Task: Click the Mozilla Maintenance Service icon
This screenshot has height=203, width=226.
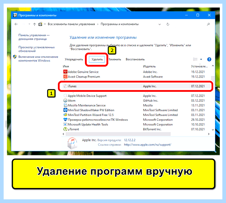Action: [x=65, y=105]
